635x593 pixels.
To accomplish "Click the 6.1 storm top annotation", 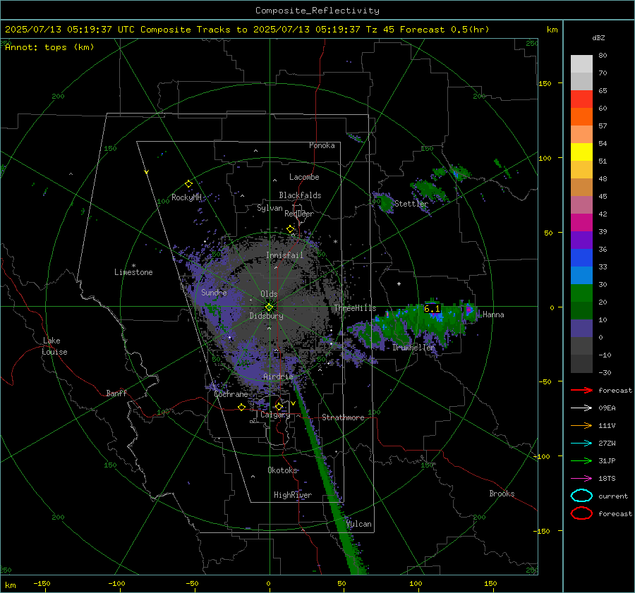I will tap(432, 309).
